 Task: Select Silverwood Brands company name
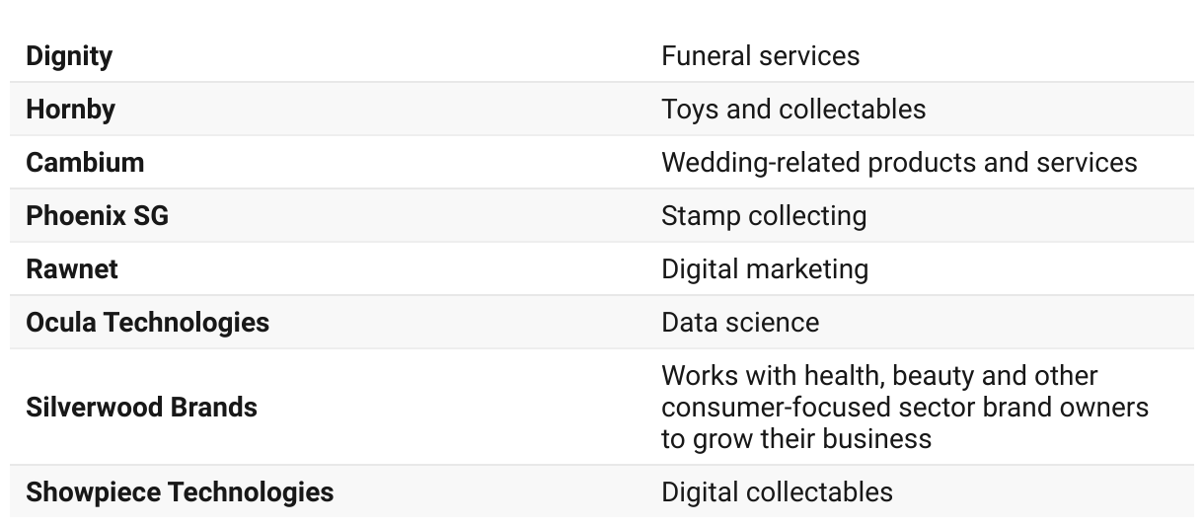(x=141, y=407)
